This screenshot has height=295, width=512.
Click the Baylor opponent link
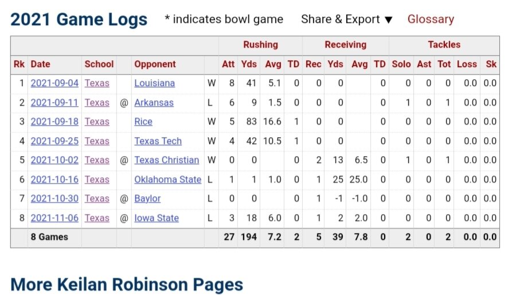[147, 199]
